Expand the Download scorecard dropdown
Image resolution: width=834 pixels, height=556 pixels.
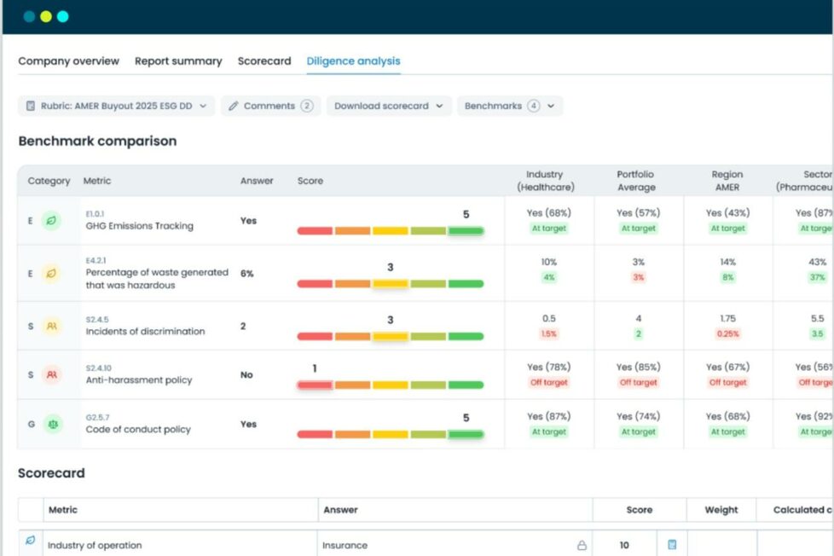pos(388,107)
